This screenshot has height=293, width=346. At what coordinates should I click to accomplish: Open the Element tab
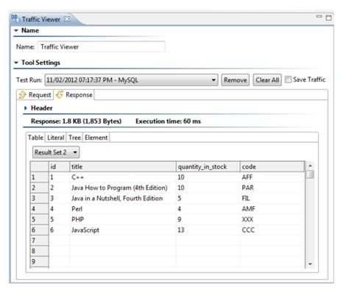[x=96, y=138]
